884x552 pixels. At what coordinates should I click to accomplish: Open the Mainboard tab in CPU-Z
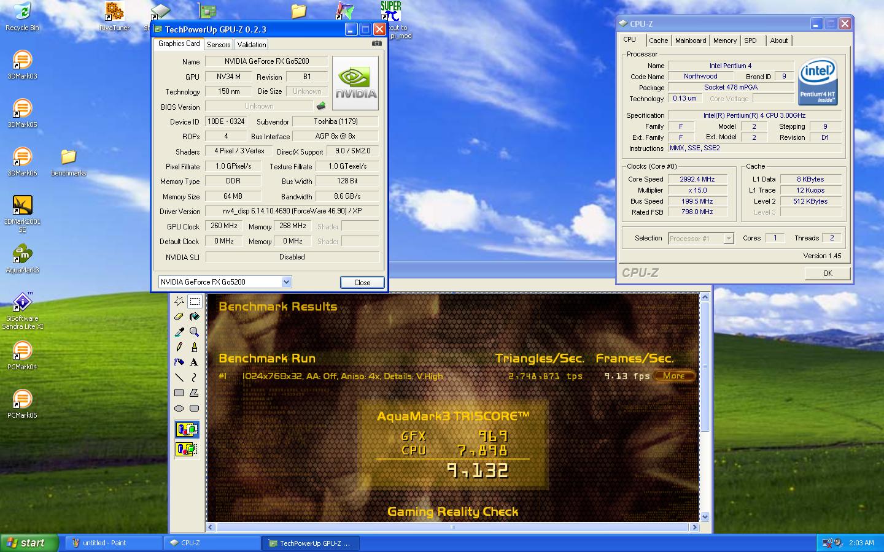(691, 40)
